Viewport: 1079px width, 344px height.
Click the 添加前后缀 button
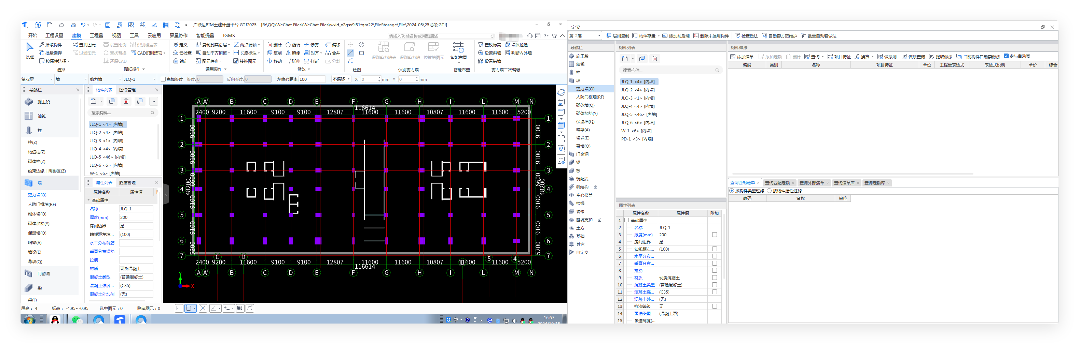point(676,36)
